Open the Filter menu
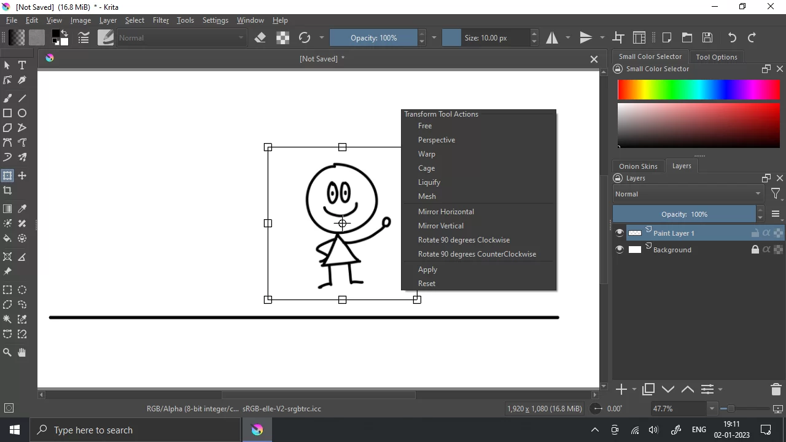The image size is (786, 442). 161,20
